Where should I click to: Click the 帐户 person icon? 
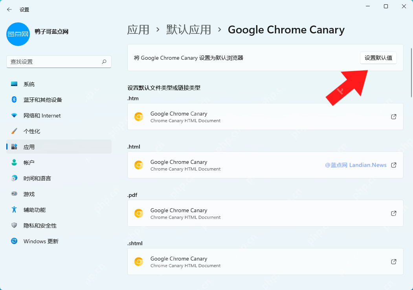coord(14,162)
